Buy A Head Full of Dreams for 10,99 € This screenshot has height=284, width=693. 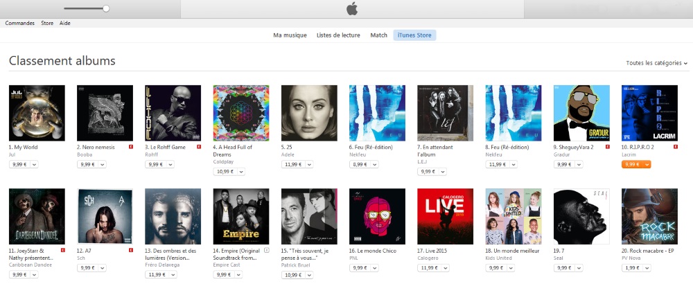click(225, 171)
